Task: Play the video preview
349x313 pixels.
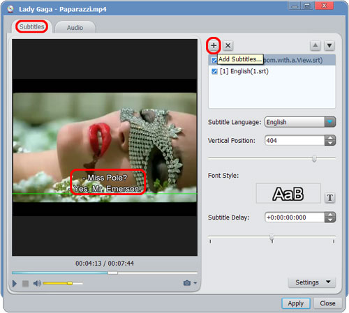Action: (15, 284)
